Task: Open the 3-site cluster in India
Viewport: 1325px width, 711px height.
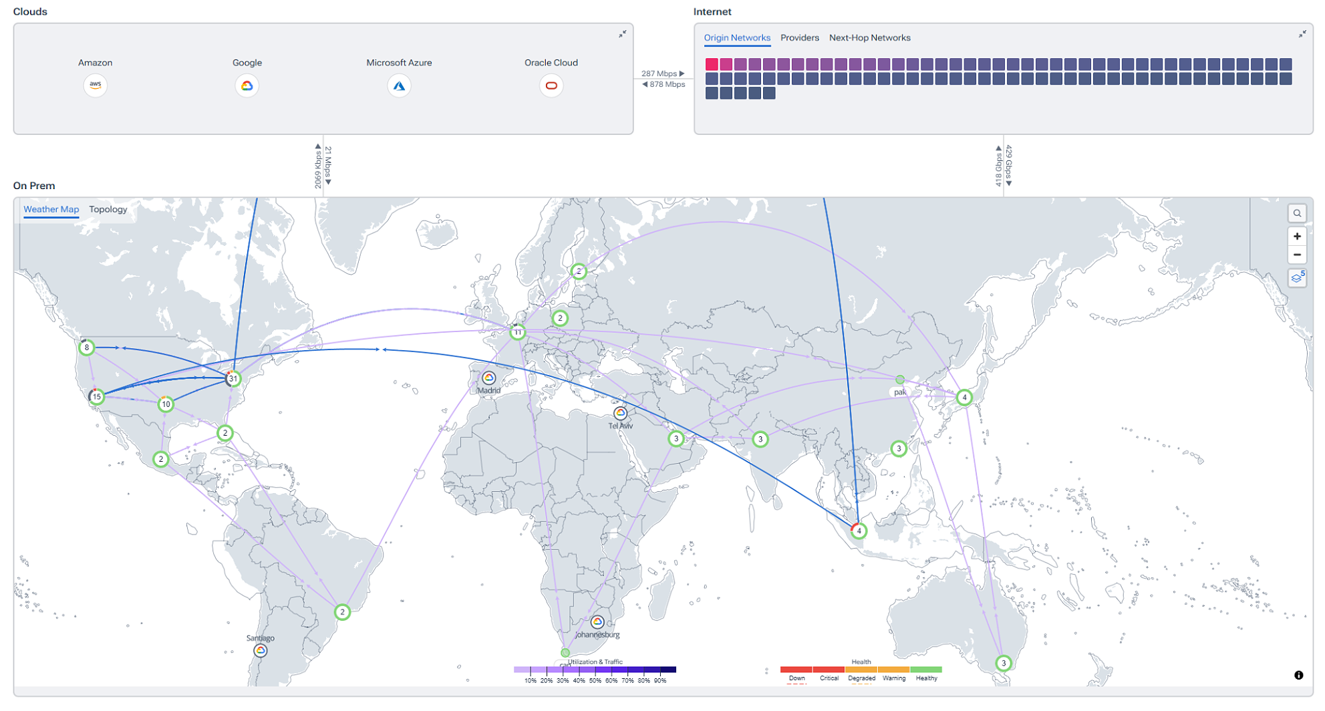Action: click(x=760, y=439)
